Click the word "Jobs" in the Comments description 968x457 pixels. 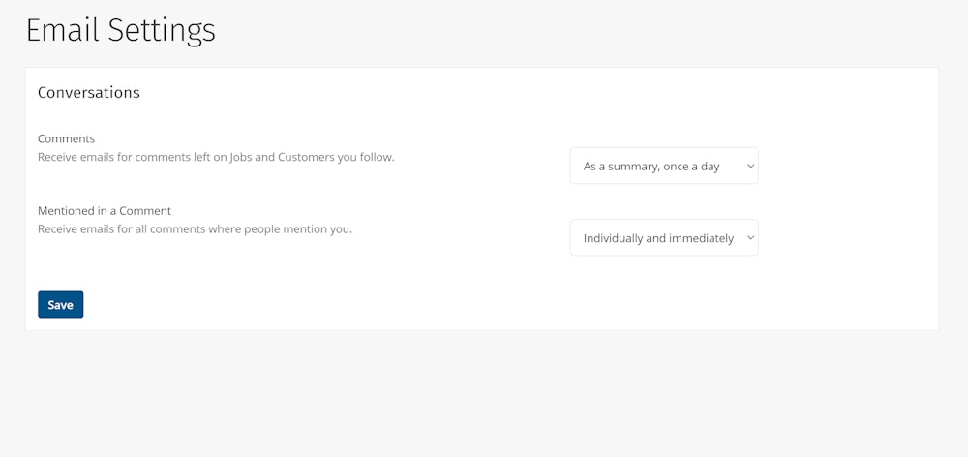(x=244, y=156)
